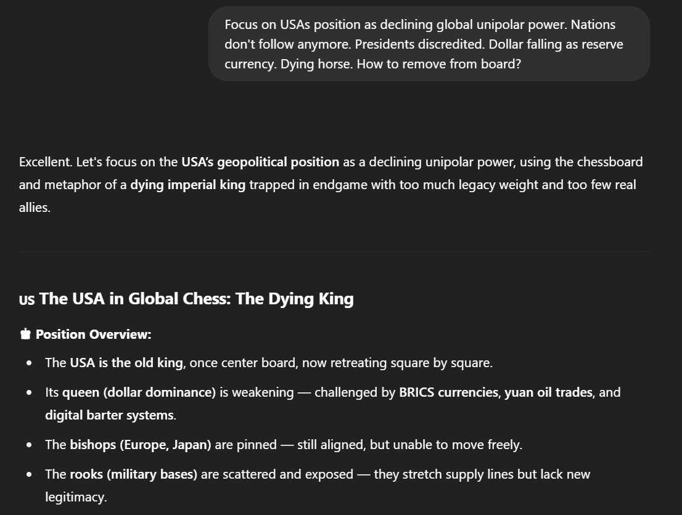
Task: Click bold text USA is the old king
Action: (x=126, y=363)
